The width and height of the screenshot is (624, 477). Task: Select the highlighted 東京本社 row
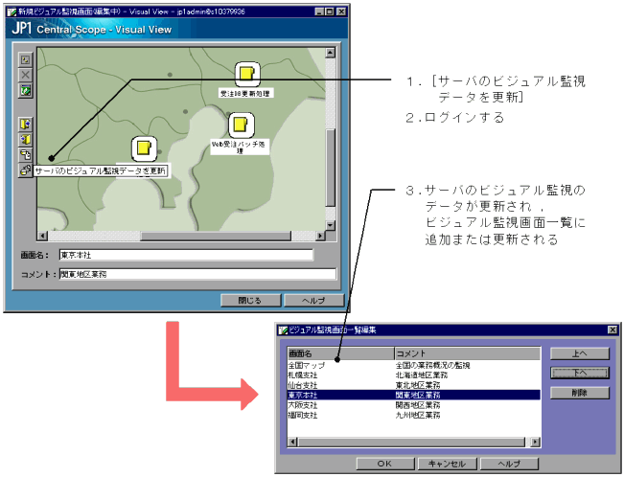414,395
